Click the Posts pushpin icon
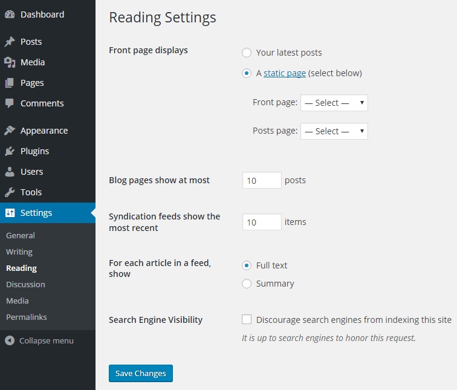The image size is (457, 390). coord(10,42)
